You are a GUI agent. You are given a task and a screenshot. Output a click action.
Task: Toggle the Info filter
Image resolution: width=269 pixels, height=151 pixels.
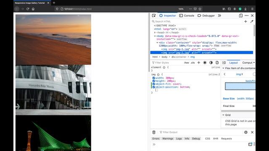pyautogui.click(x=187, y=139)
